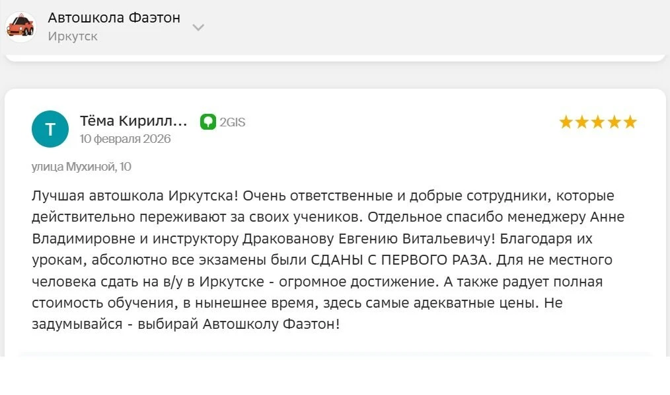
Task: Expand the chevron next to Автошкола Фаэтон
Action: 198,28
